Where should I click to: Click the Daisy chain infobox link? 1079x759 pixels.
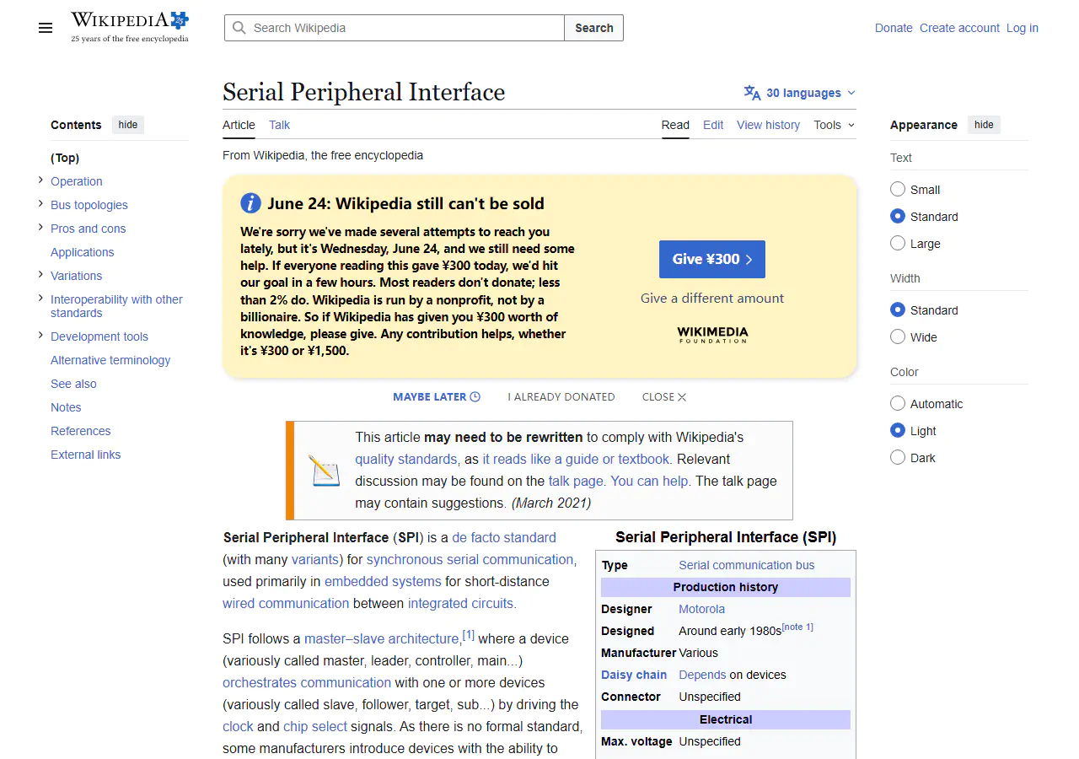click(634, 675)
